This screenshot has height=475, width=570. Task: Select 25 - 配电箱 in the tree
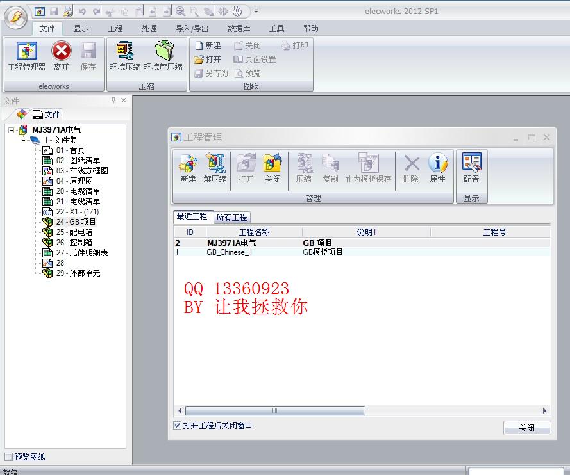pyautogui.click(x=67, y=232)
